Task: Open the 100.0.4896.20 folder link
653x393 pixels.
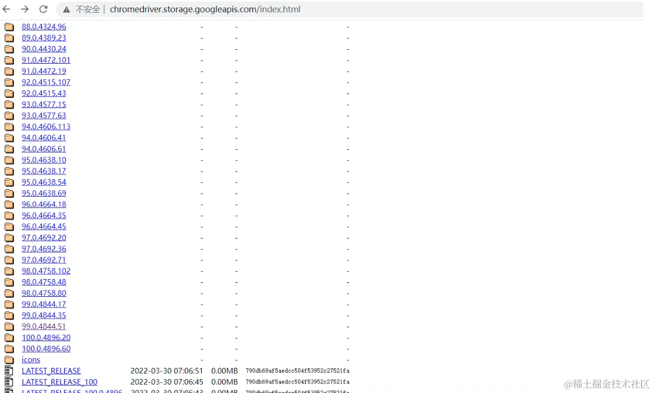Action: pyautogui.click(x=46, y=337)
